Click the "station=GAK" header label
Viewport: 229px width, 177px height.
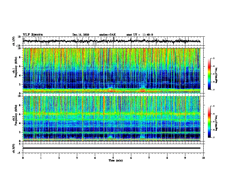[x=108, y=35]
